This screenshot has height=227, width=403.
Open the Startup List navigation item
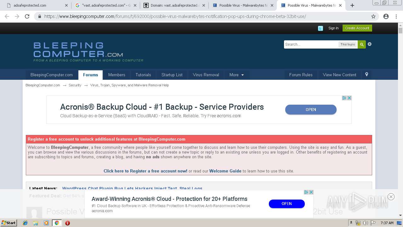[172, 75]
